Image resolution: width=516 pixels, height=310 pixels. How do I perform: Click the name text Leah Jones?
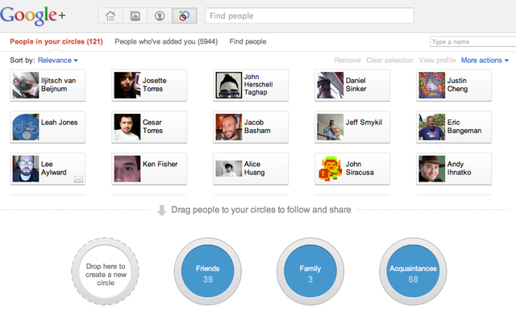tap(59, 123)
